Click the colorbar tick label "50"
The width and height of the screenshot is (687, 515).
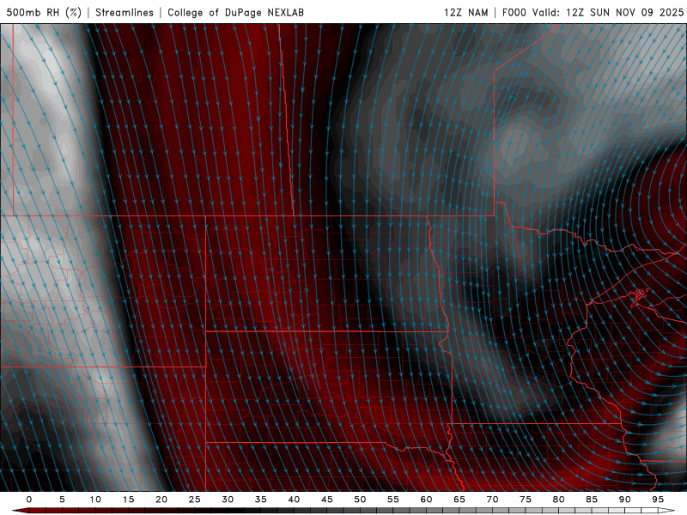360,500
